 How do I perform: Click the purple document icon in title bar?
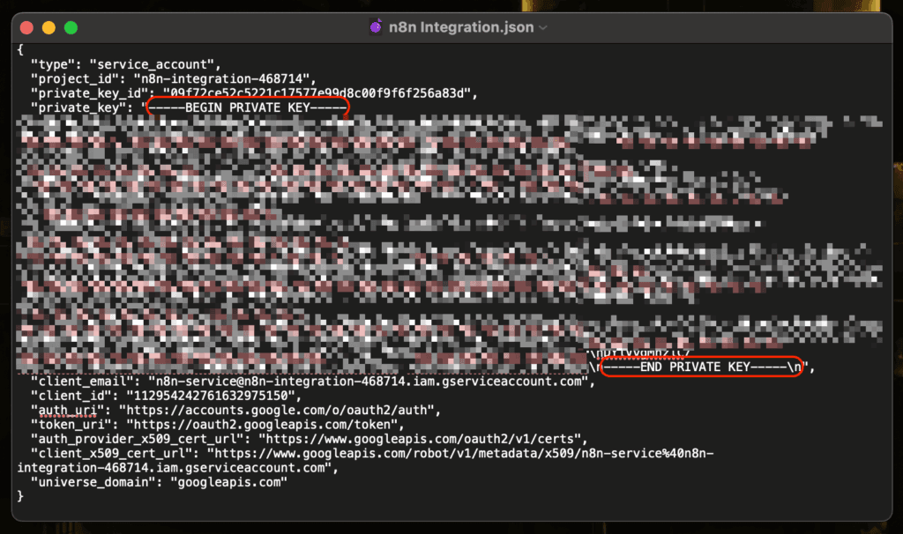376,26
